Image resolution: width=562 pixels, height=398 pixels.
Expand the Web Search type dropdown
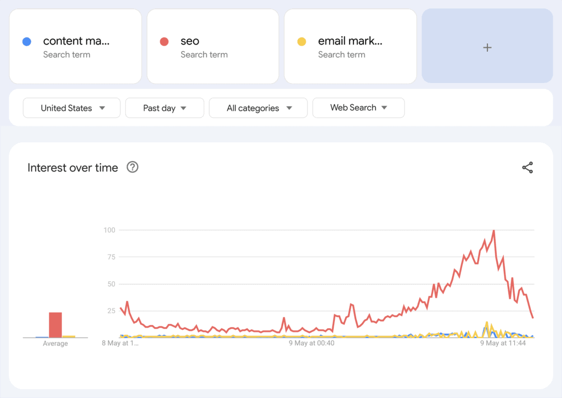(x=358, y=108)
